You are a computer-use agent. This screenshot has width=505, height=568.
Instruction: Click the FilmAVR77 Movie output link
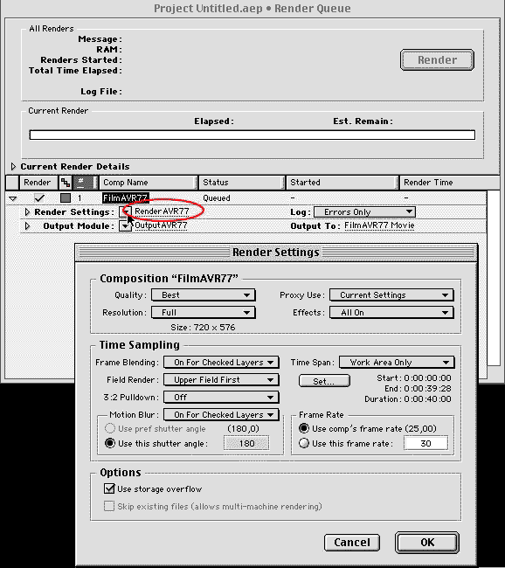click(x=379, y=225)
